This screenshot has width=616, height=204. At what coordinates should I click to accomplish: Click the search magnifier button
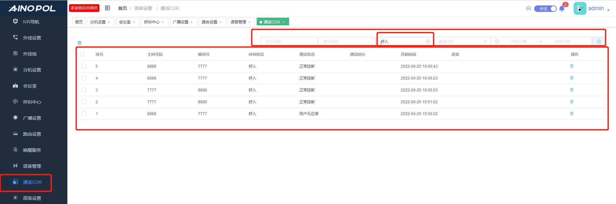click(x=599, y=41)
